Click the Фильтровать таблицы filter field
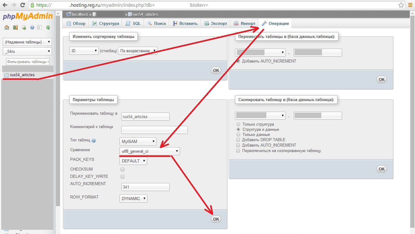 point(28,62)
